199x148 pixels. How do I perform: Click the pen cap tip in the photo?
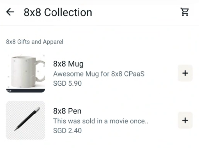(38, 109)
